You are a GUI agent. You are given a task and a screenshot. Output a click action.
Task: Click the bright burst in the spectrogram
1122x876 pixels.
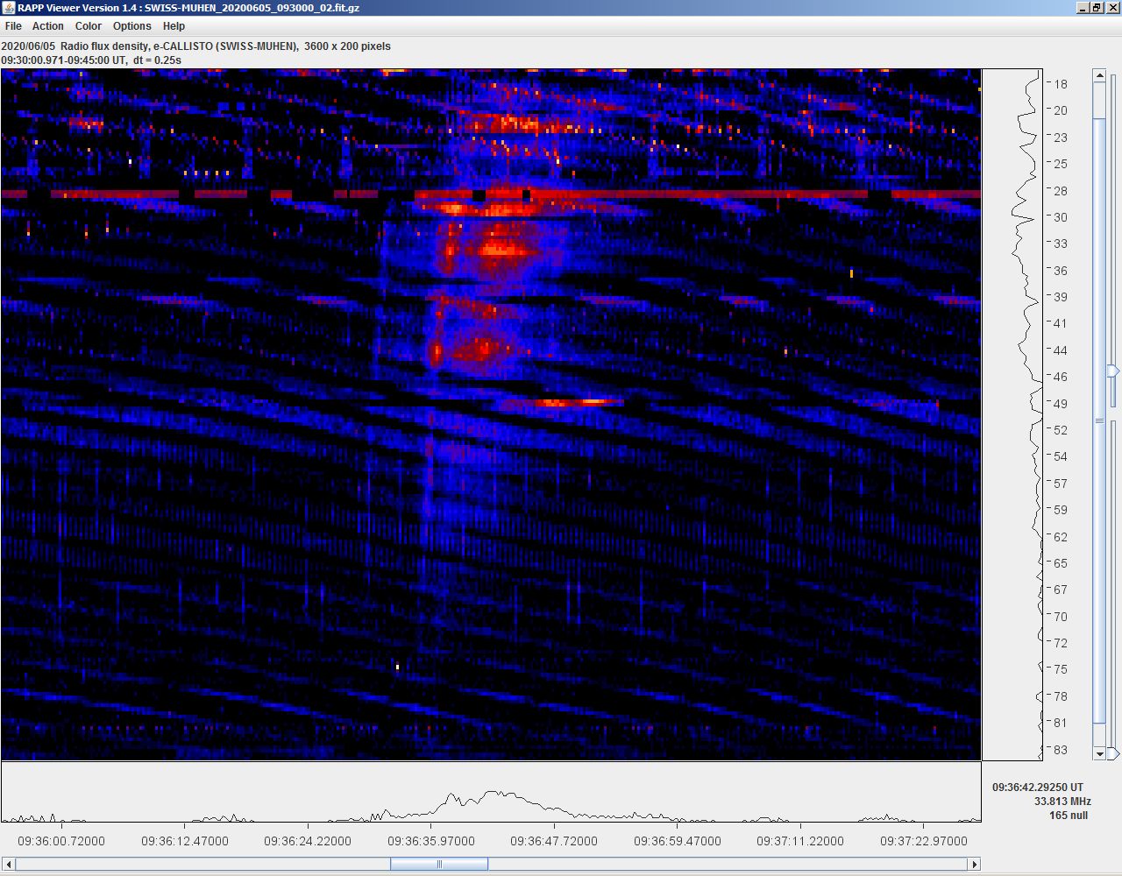click(x=500, y=250)
